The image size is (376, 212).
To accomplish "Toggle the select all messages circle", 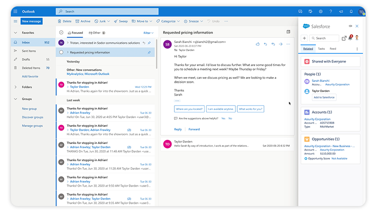I will click(61, 33).
